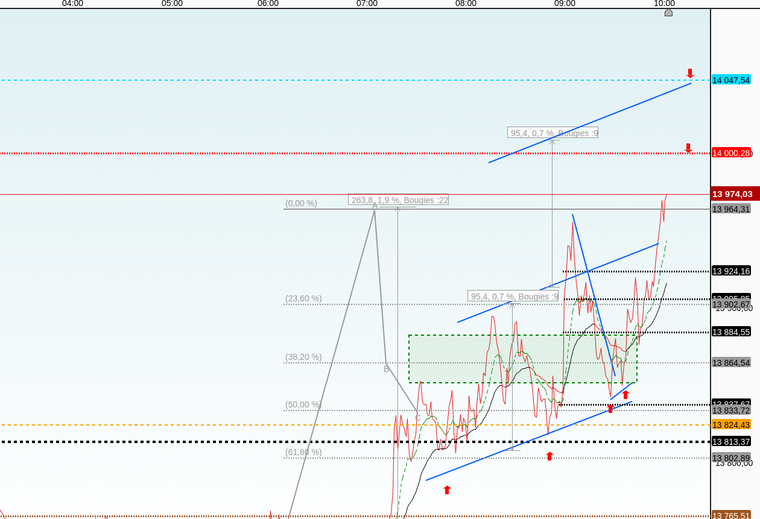This screenshot has width=760, height=519.
Task: Select the gray 13 864,54 price label
Action: (x=731, y=362)
